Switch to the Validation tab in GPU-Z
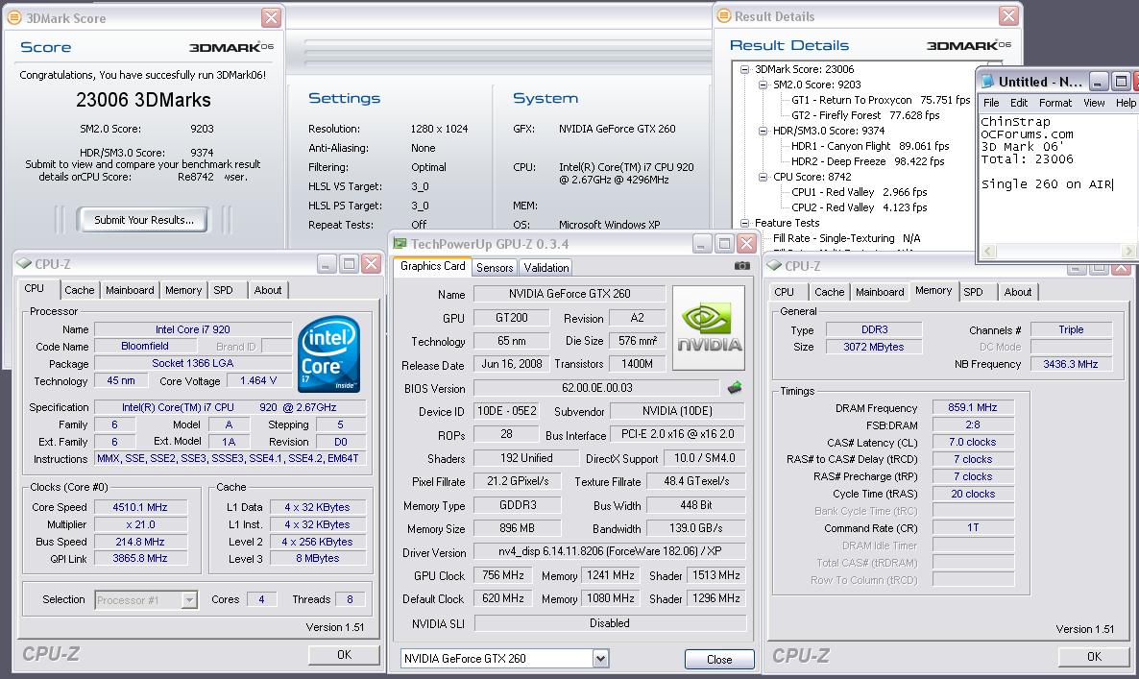Screen dimensions: 1139x679 [x=546, y=267]
